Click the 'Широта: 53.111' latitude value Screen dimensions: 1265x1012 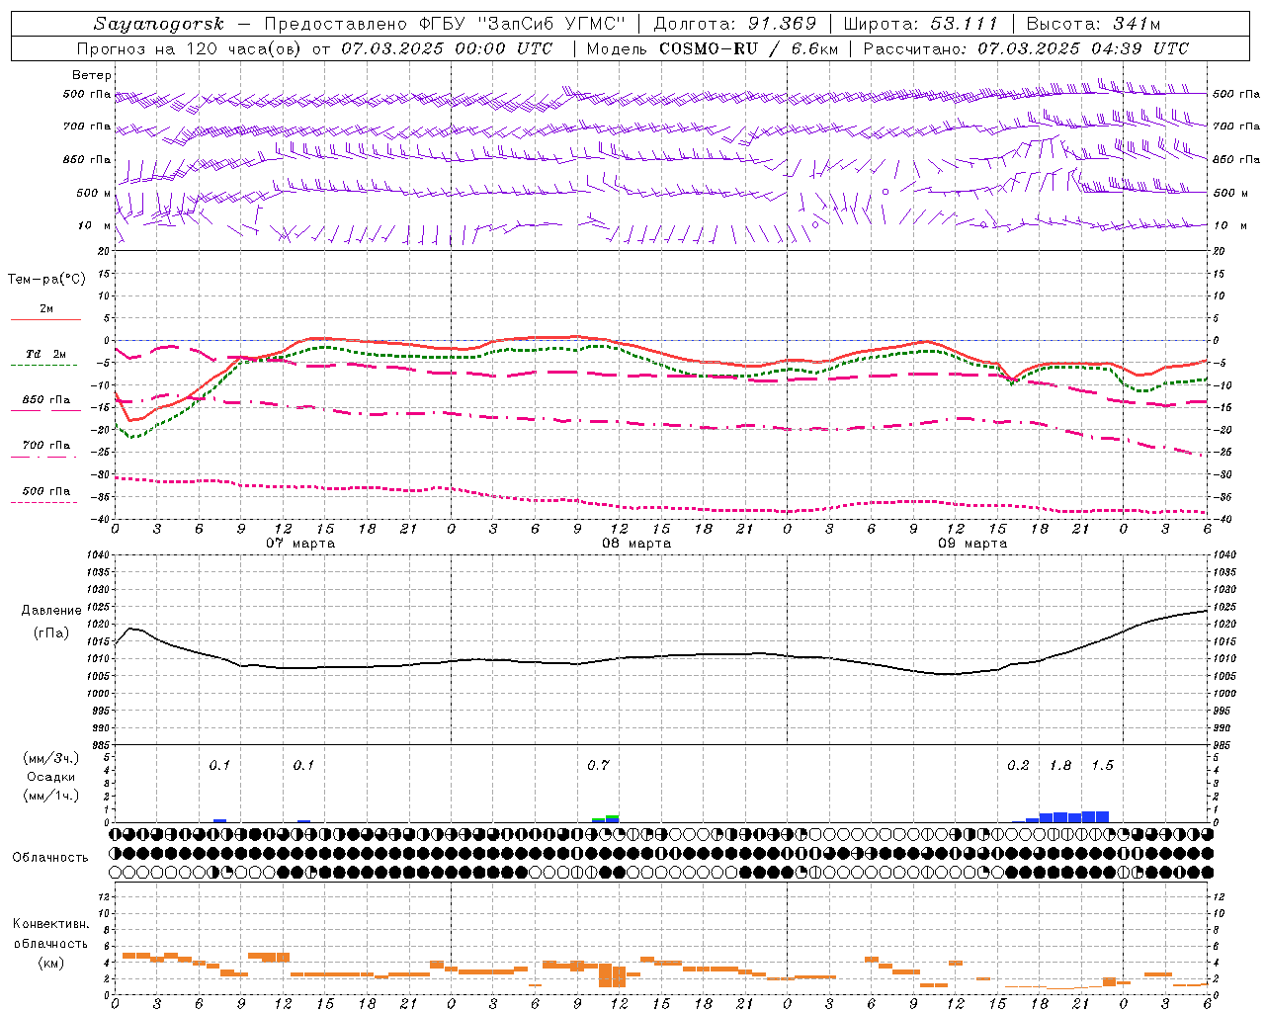tap(920, 24)
